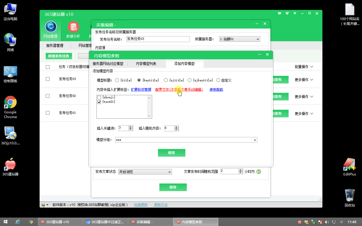Toggle the select-all tasks header checkbox
Viewport: 362px width, 226px height.
tap(48, 67)
